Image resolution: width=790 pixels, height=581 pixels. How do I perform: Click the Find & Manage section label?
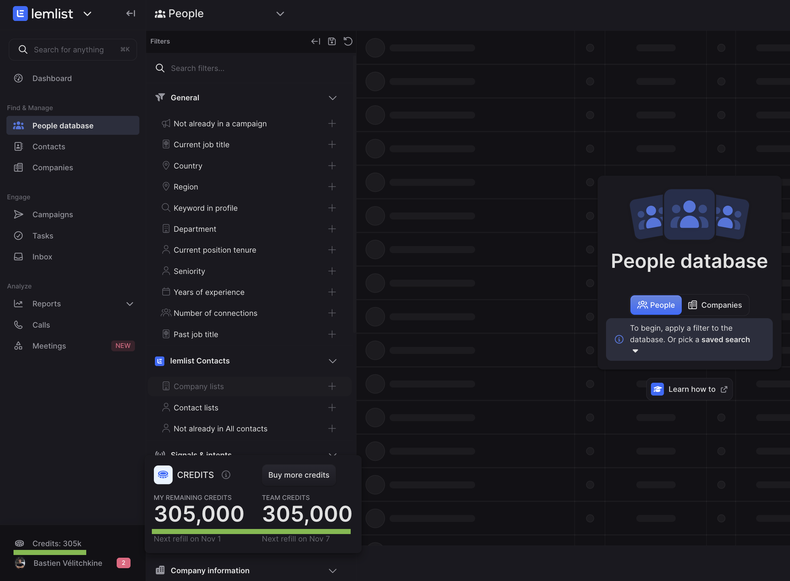point(30,108)
